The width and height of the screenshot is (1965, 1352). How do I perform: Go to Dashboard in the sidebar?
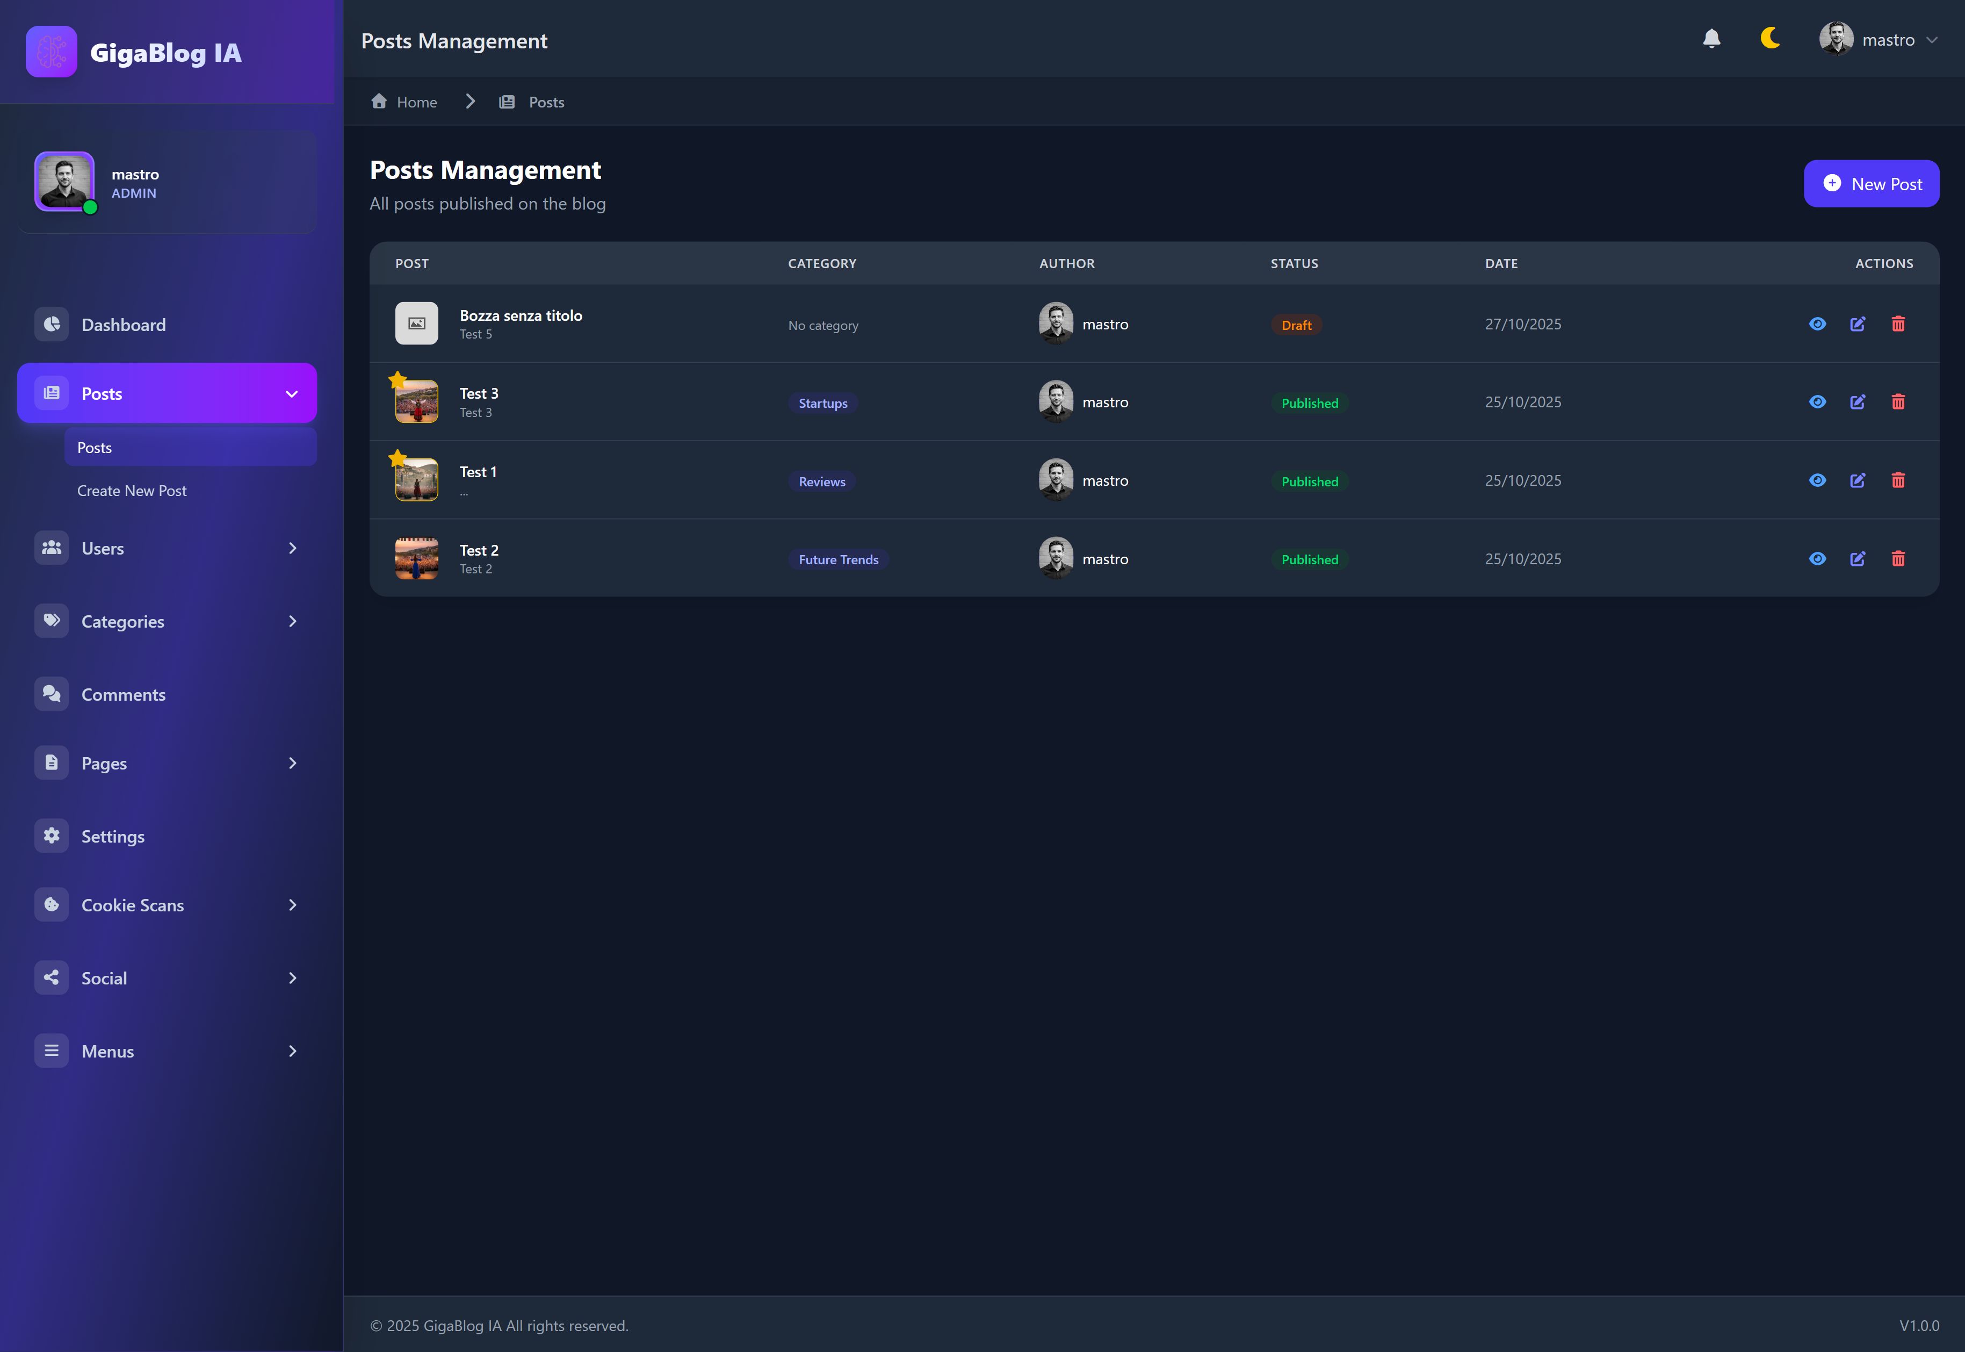(124, 325)
